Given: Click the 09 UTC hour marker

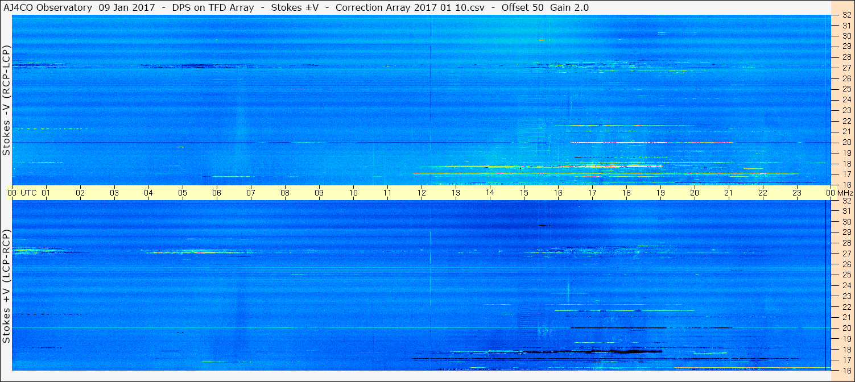Looking at the screenshot, I should point(319,193).
